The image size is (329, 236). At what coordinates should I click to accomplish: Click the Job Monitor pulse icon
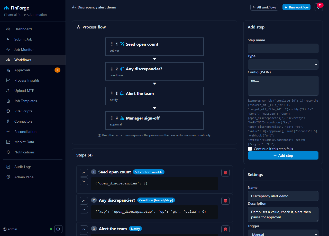tap(8, 50)
